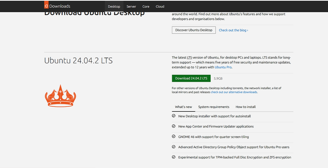Viewport: 328px width, 168px height.
Task: Follow the check out our alternative downloads link
Action: [234, 92]
